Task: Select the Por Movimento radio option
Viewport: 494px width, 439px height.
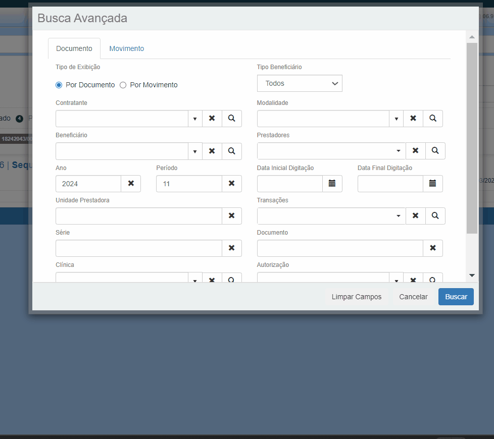Action: [123, 85]
